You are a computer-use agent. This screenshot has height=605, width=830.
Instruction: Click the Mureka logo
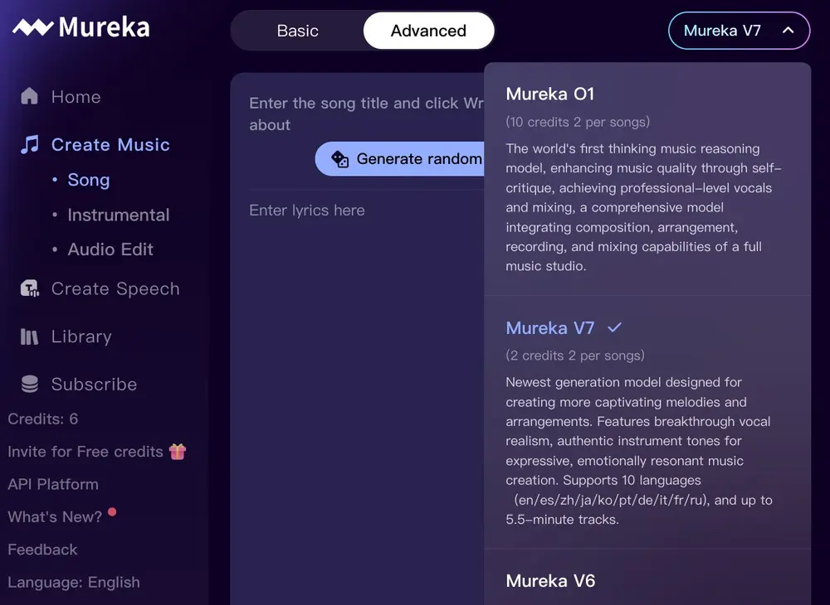[79, 27]
